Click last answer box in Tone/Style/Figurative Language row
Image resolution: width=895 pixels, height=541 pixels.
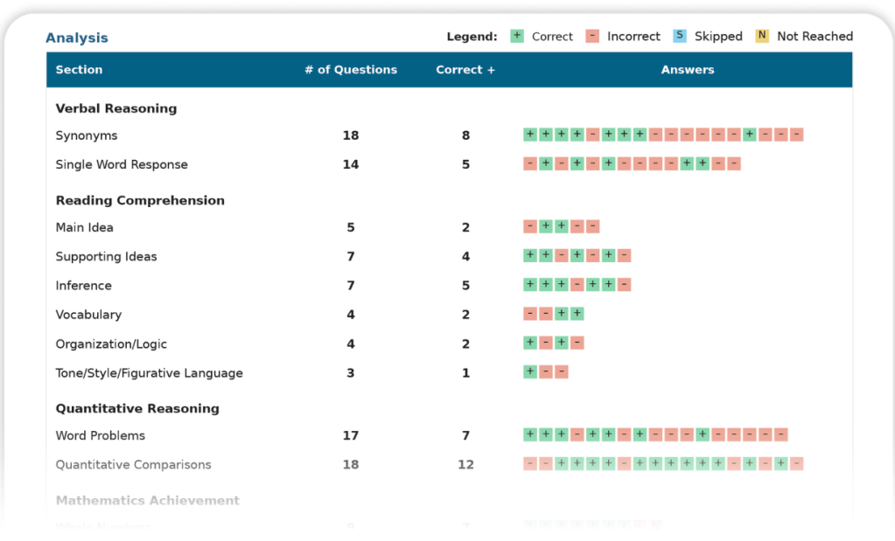tap(561, 371)
